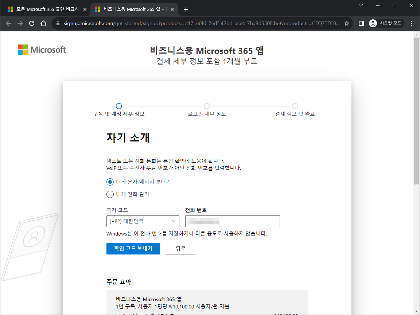The image size is (420, 315).
Task: Open a new browser tab
Action: [x=186, y=9]
